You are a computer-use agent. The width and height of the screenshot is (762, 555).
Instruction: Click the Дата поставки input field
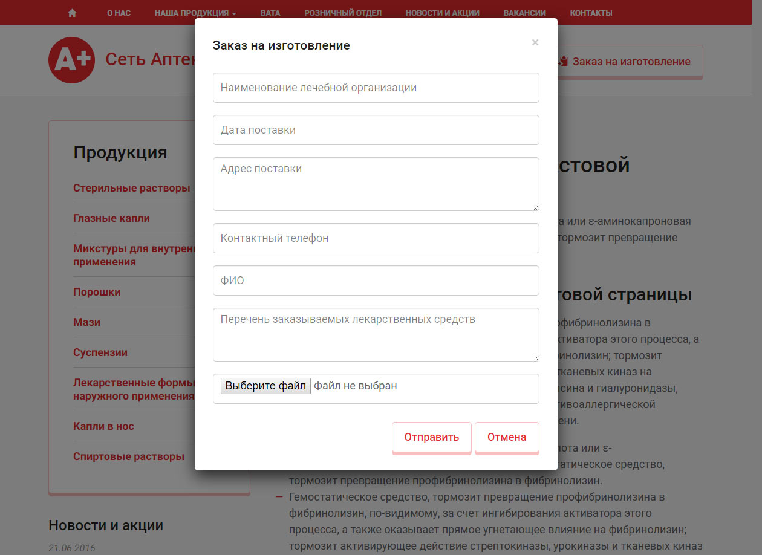(x=376, y=130)
